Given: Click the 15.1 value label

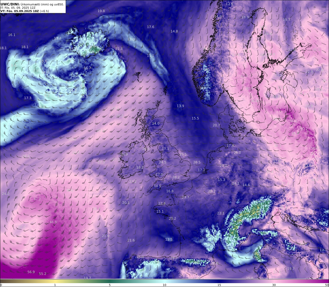Looking at the screenshot, I should [160, 212].
